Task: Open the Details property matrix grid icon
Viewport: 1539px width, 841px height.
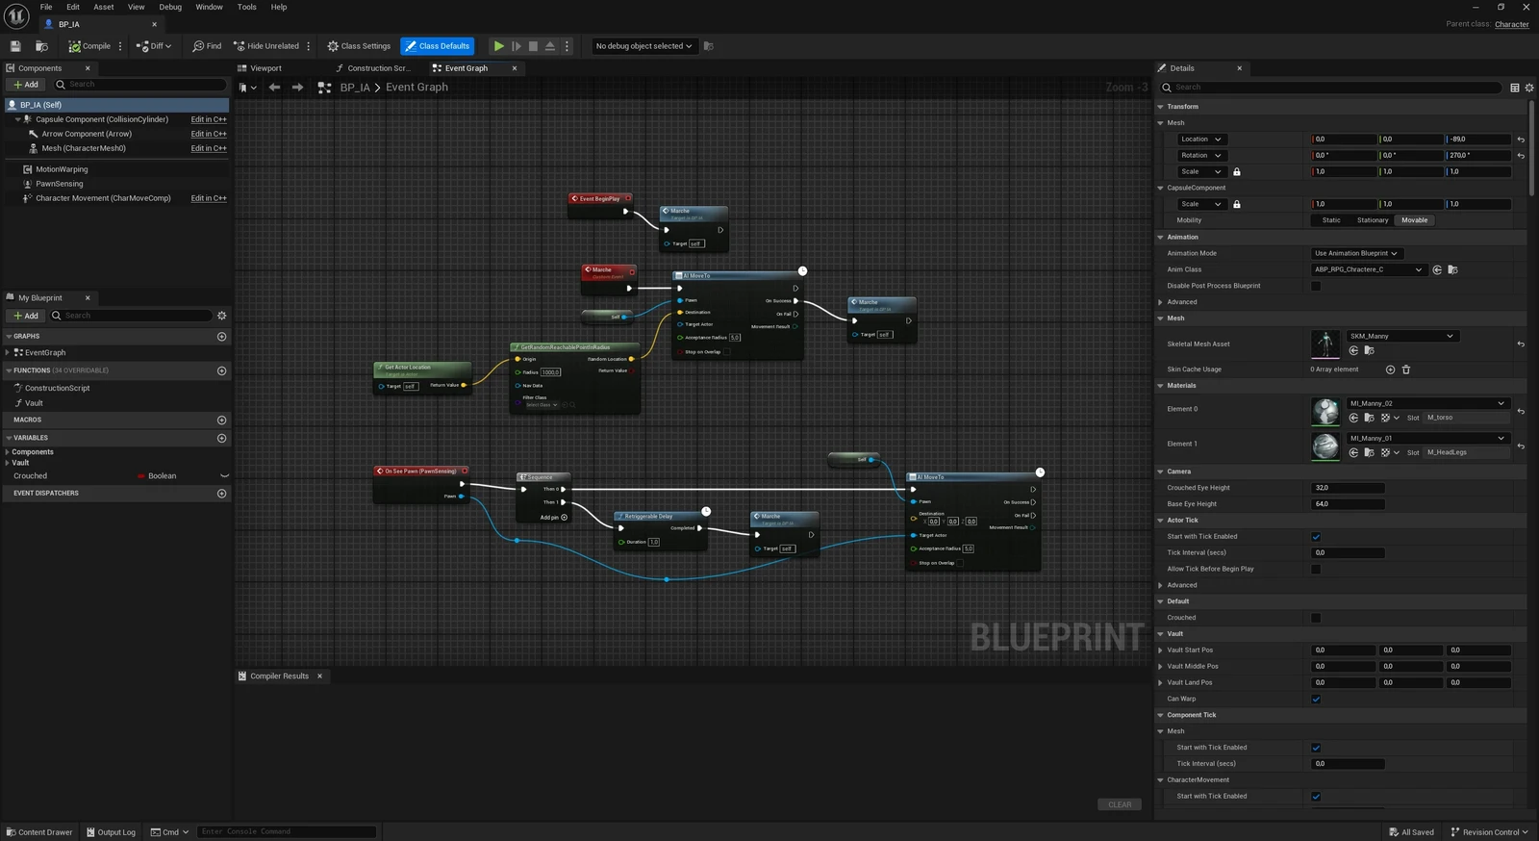Action: point(1515,88)
